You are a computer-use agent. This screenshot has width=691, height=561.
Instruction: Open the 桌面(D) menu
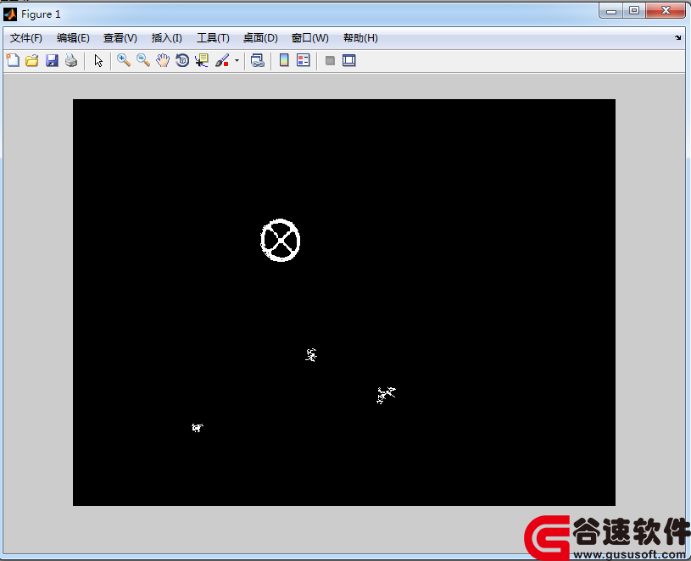pos(260,38)
